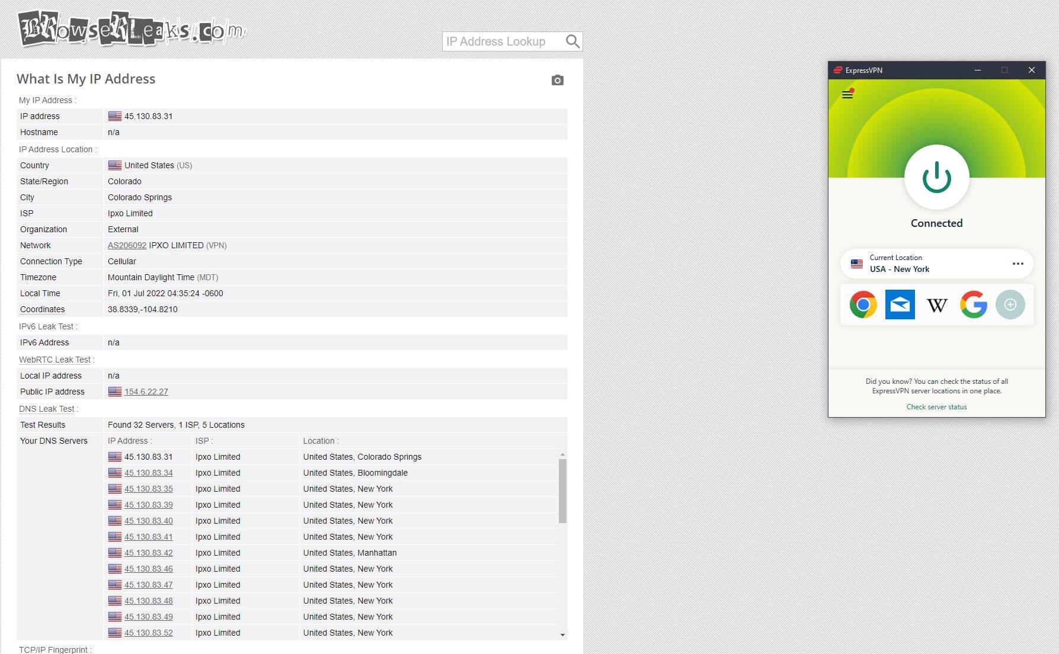
Task: Click flag beside DNS 45.130.83.46
Action: point(115,569)
